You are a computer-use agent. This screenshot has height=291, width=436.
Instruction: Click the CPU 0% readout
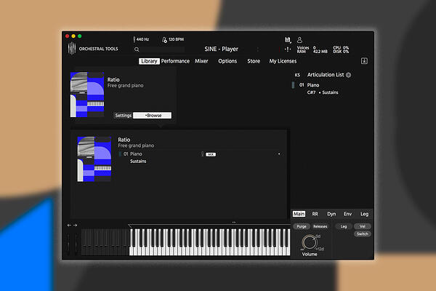coord(341,48)
